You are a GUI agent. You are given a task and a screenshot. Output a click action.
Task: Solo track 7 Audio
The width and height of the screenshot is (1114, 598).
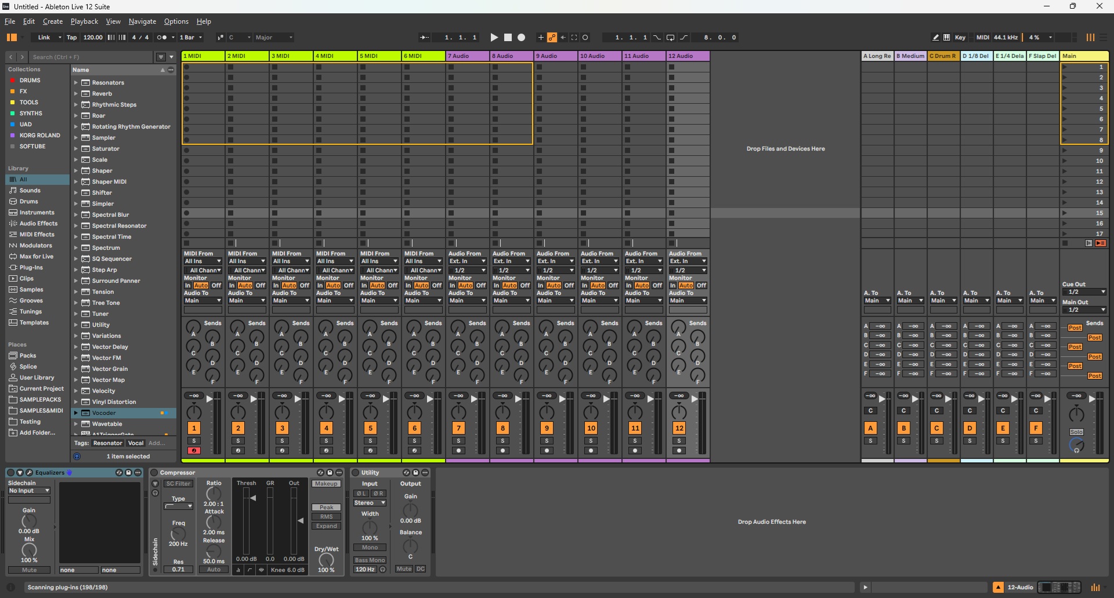point(458,441)
